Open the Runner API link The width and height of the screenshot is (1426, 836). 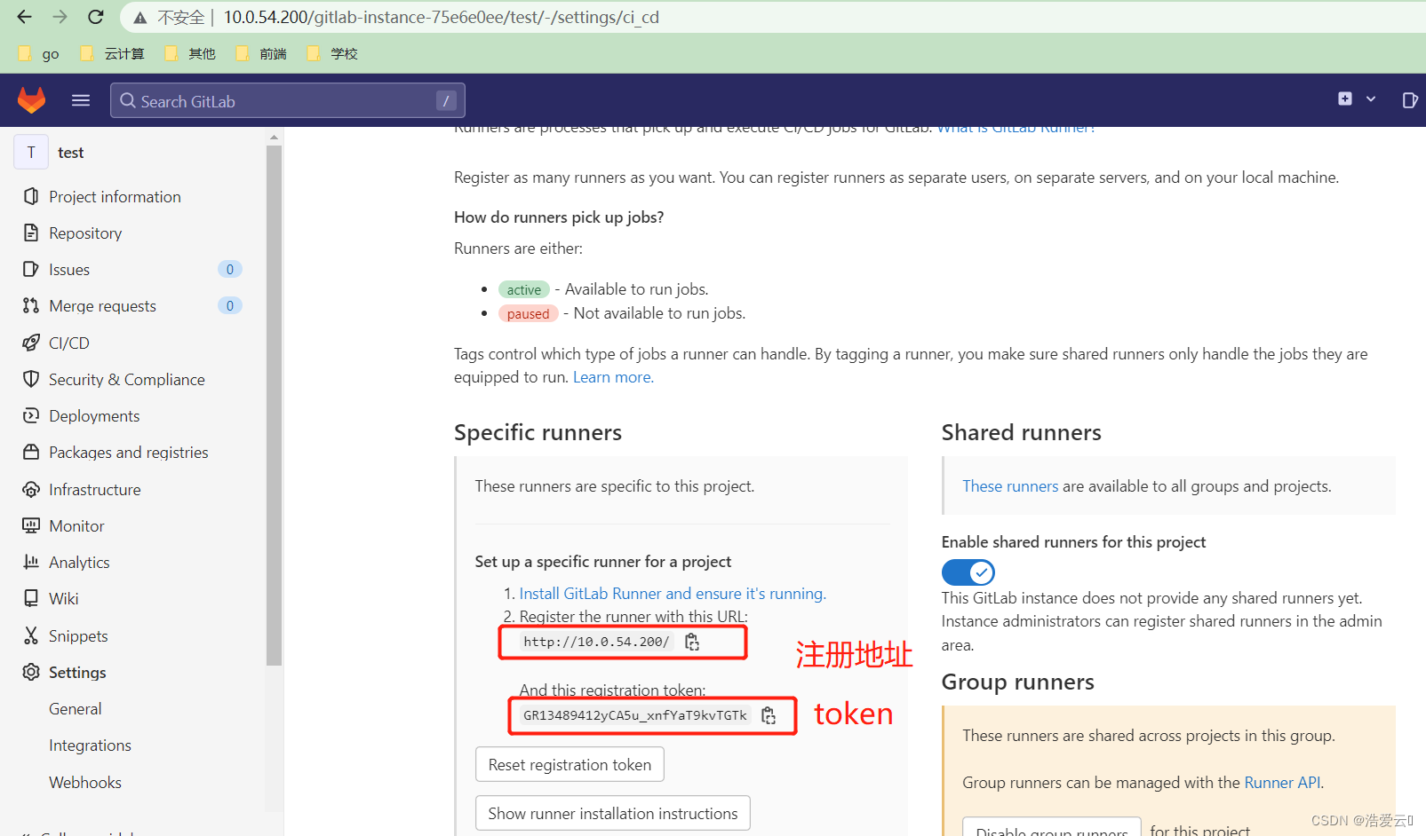(1282, 782)
